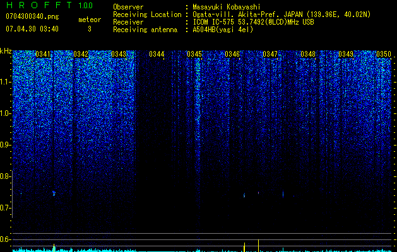Viewport: 397px width, 252px height.
Task: Click the 0.9 kHz axis label
Action: [5, 145]
